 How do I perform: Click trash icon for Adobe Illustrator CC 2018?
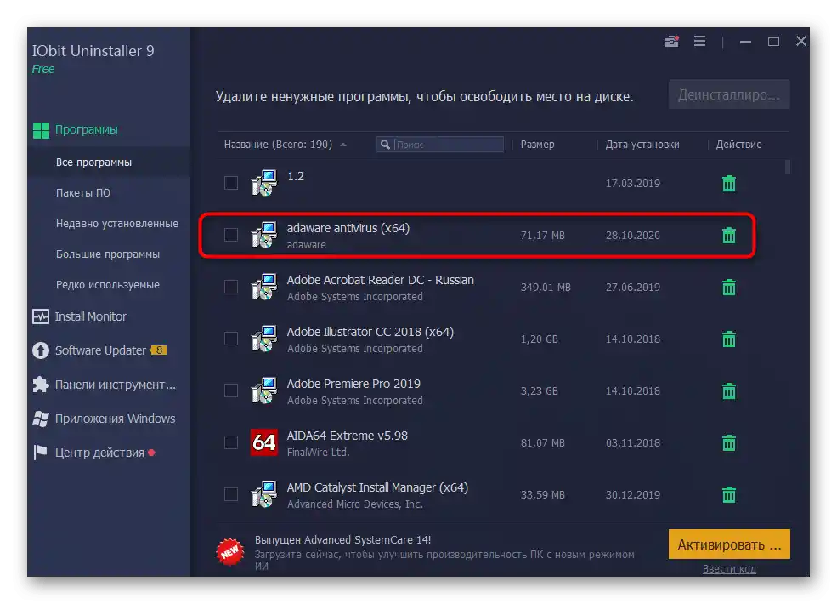click(728, 339)
